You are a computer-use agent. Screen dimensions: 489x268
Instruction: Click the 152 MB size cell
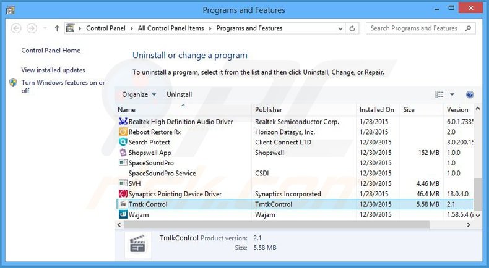click(428, 153)
